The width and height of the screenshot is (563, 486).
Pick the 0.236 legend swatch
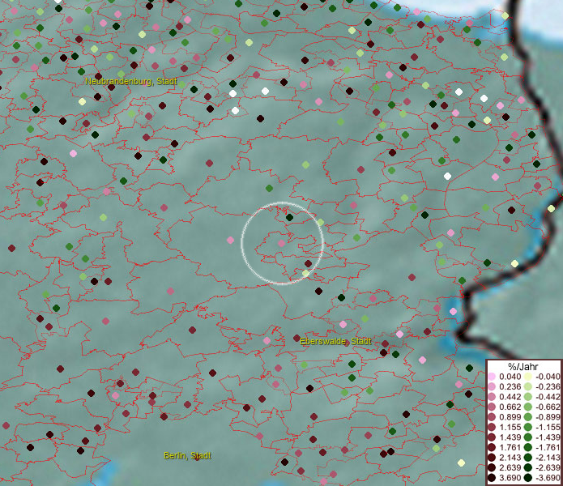point(492,386)
